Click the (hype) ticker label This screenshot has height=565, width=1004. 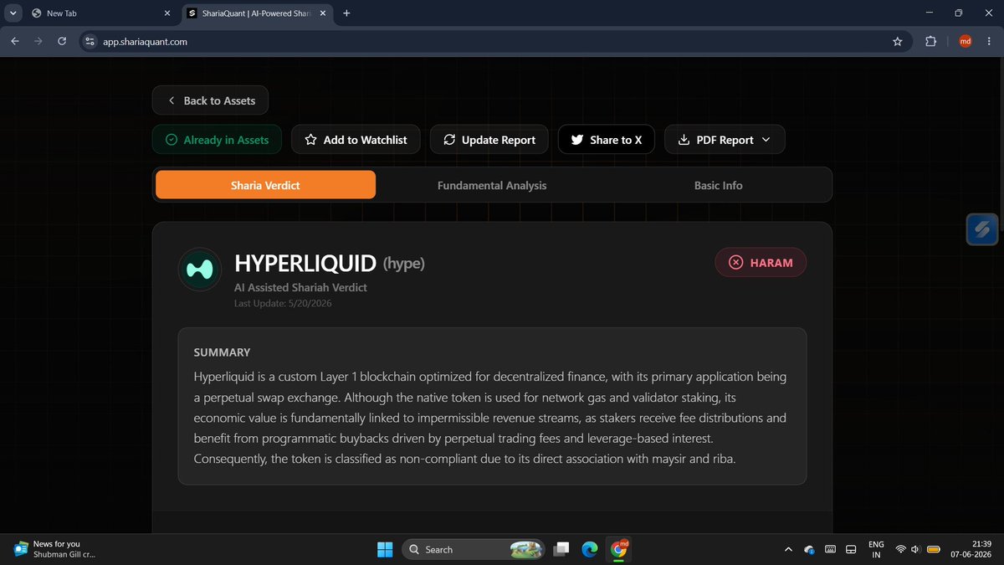[404, 264]
